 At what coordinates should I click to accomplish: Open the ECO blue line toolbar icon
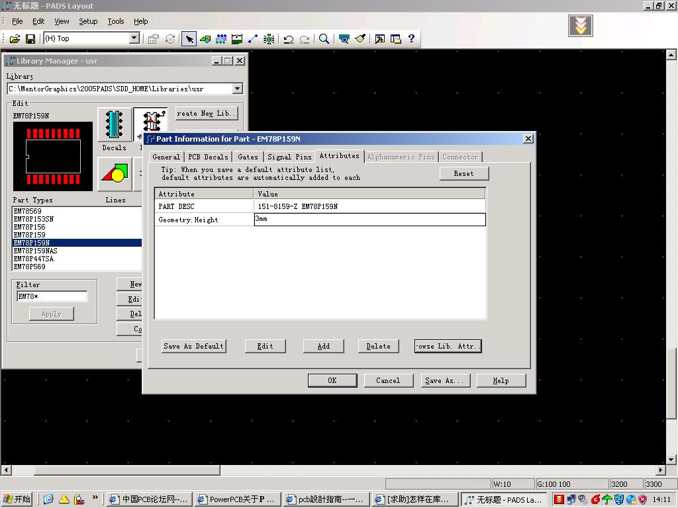coord(252,39)
